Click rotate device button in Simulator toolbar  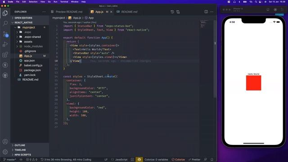(282, 9)
